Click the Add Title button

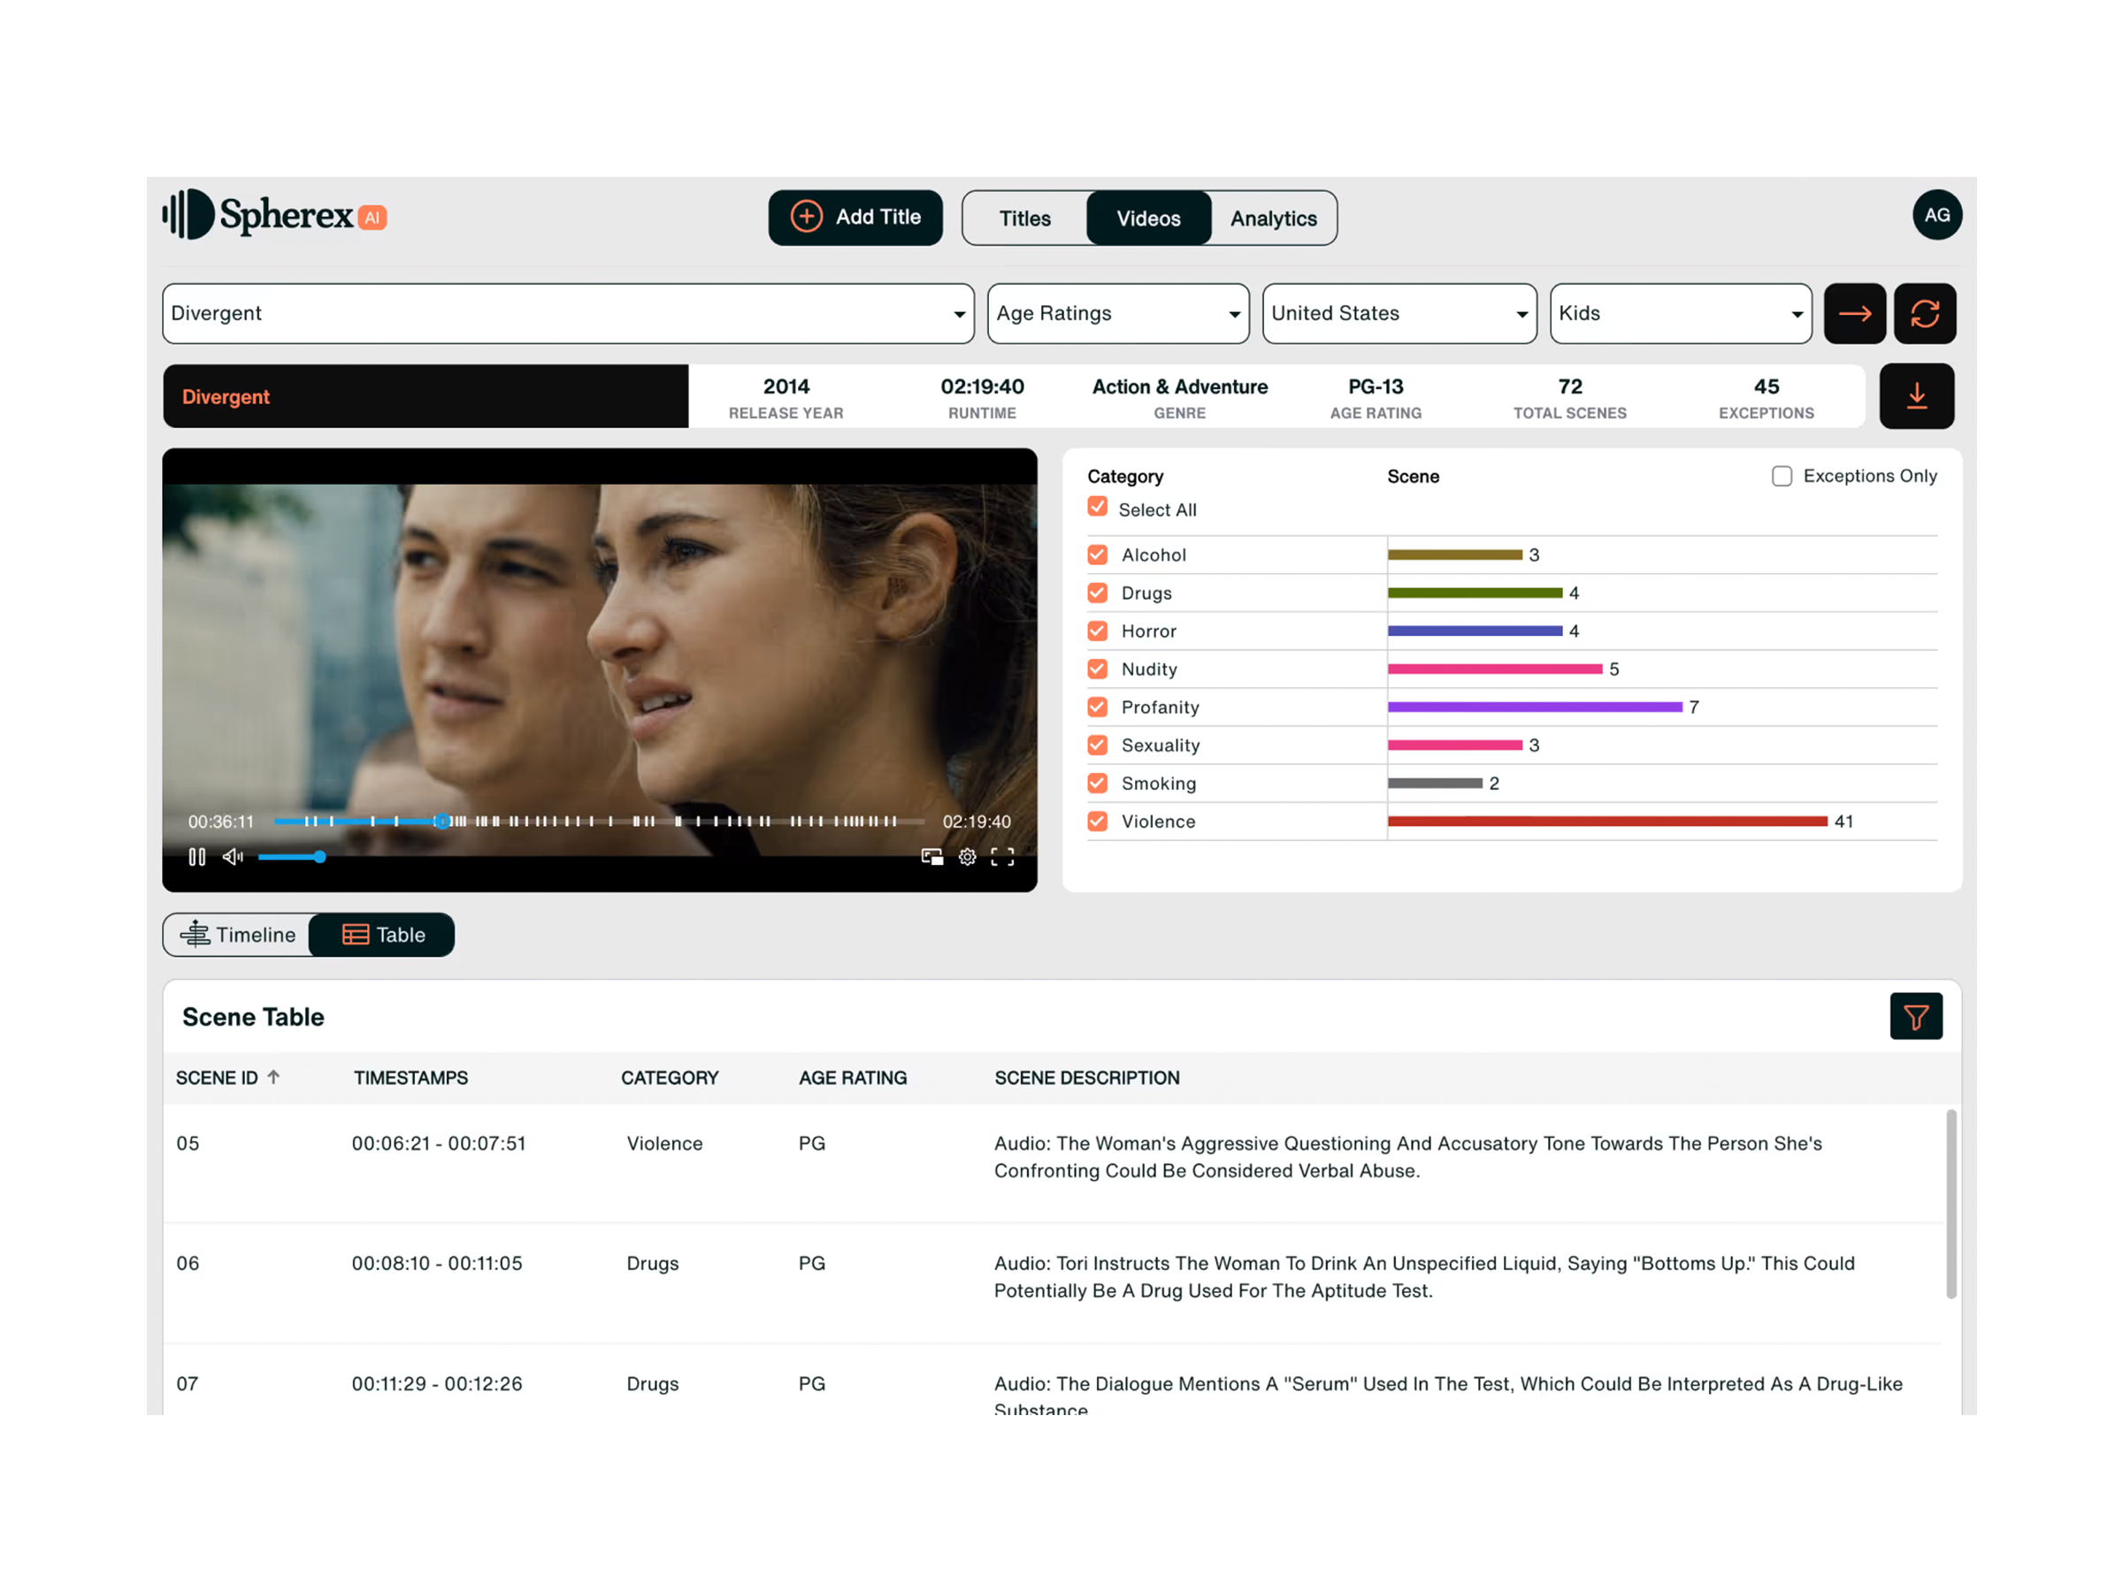point(855,218)
